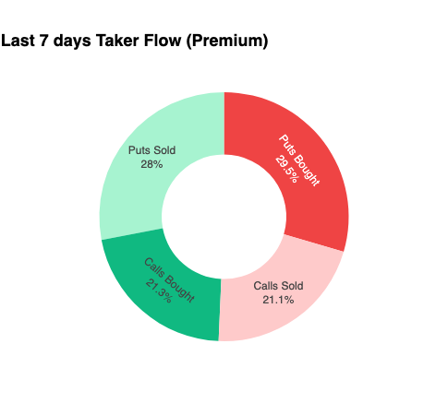Viewport: 448px width, 415px height.
Task: Click the word "(Premium)" in the title
Action: [x=227, y=41]
